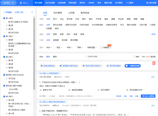
Task: Filter question type by 文言文阅读
Action: [84, 25]
